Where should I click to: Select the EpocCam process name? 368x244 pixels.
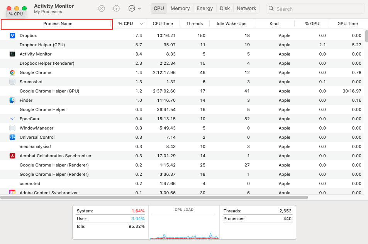tap(29, 119)
